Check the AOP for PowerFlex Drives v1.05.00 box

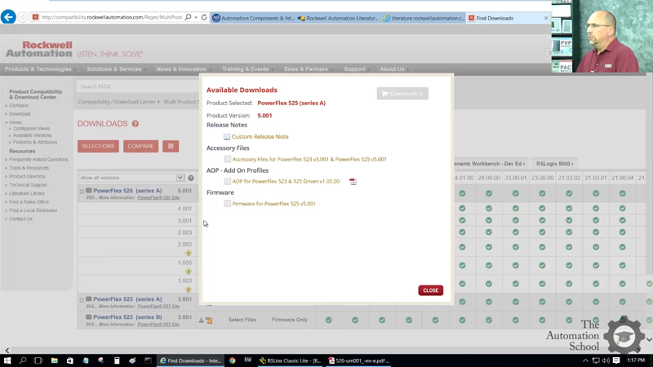click(227, 181)
